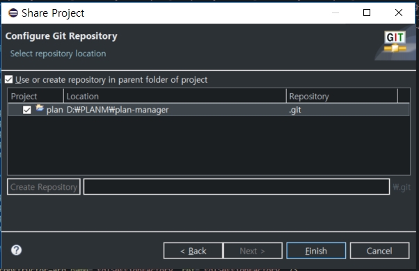The width and height of the screenshot is (419, 271).
Task: Select the .git repository cell
Action: coord(295,110)
